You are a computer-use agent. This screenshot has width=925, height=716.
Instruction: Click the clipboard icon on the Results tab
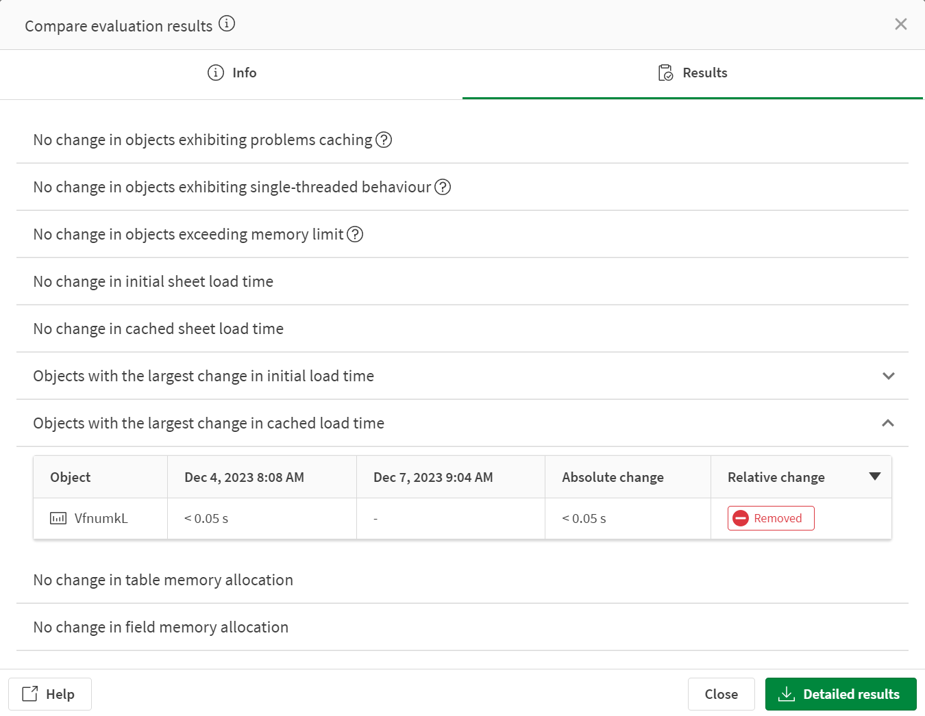(x=665, y=72)
